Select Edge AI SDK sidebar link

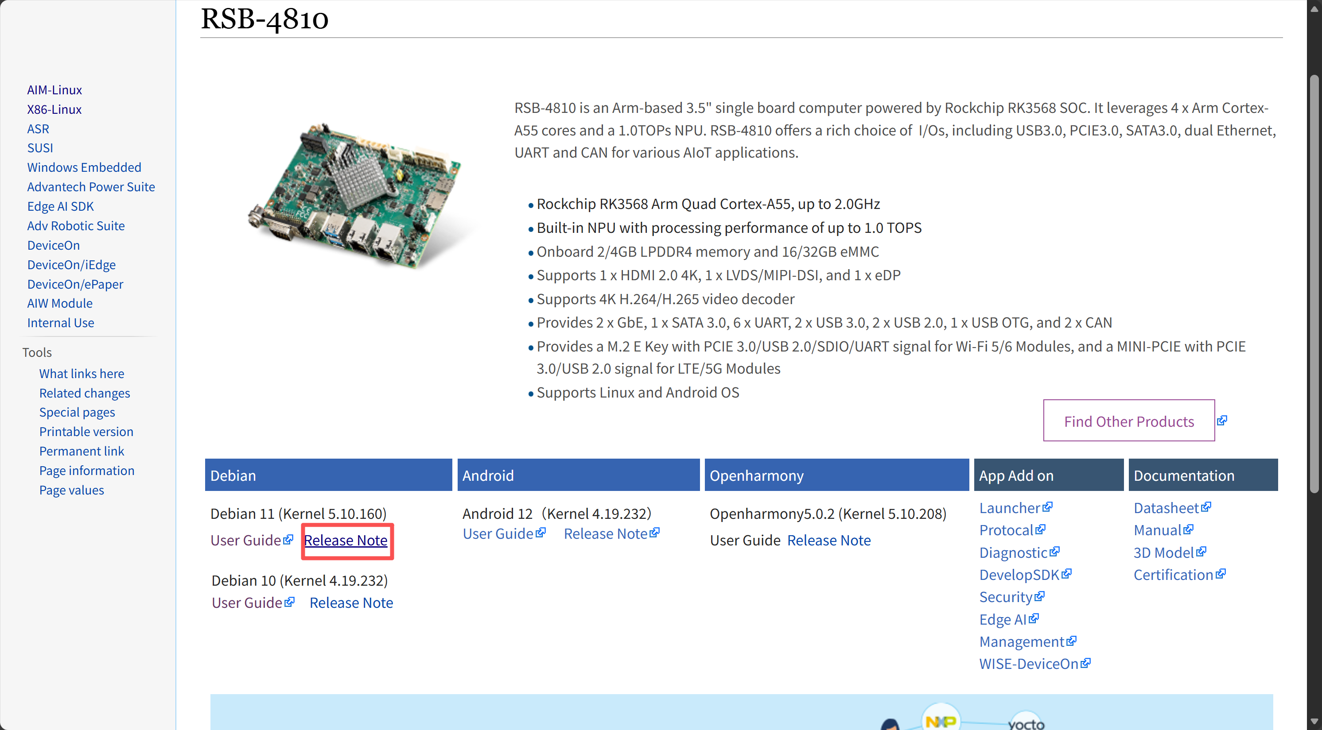pyautogui.click(x=61, y=206)
